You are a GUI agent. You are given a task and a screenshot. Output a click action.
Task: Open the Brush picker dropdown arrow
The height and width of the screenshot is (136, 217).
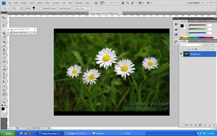(38, 8)
